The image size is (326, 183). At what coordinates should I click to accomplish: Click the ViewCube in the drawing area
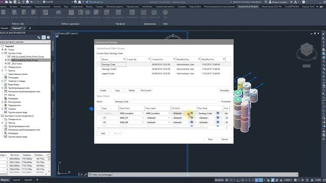click(x=307, y=49)
